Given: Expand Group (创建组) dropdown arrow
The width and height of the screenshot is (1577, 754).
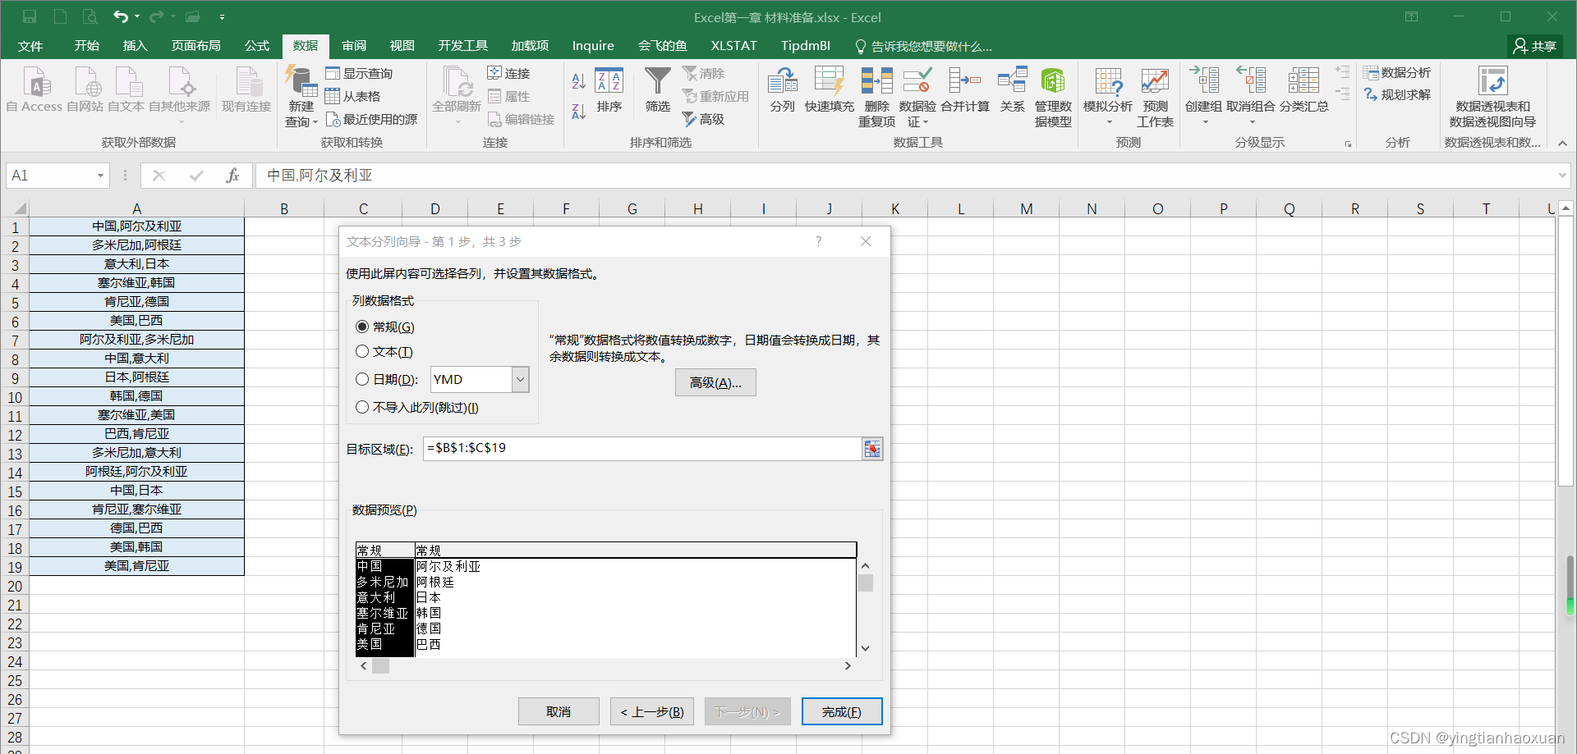Looking at the screenshot, I should [x=1205, y=122].
